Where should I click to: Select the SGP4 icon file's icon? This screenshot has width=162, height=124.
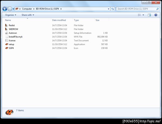tap(7, 48)
